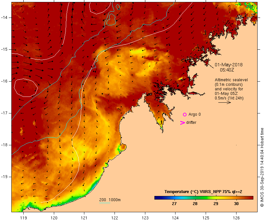
Task: Click the magenta drifter arrowhead legend marker
Action: click(x=183, y=123)
